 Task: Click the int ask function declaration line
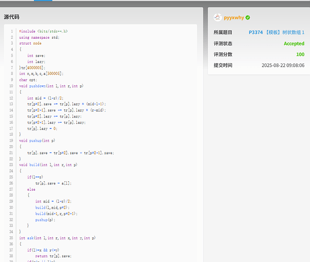(x=57, y=238)
